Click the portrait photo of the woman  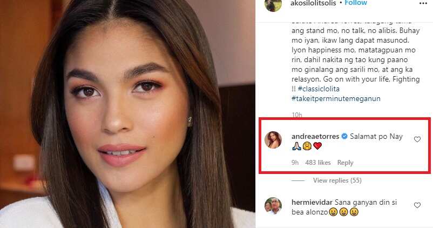[x=127, y=114]
